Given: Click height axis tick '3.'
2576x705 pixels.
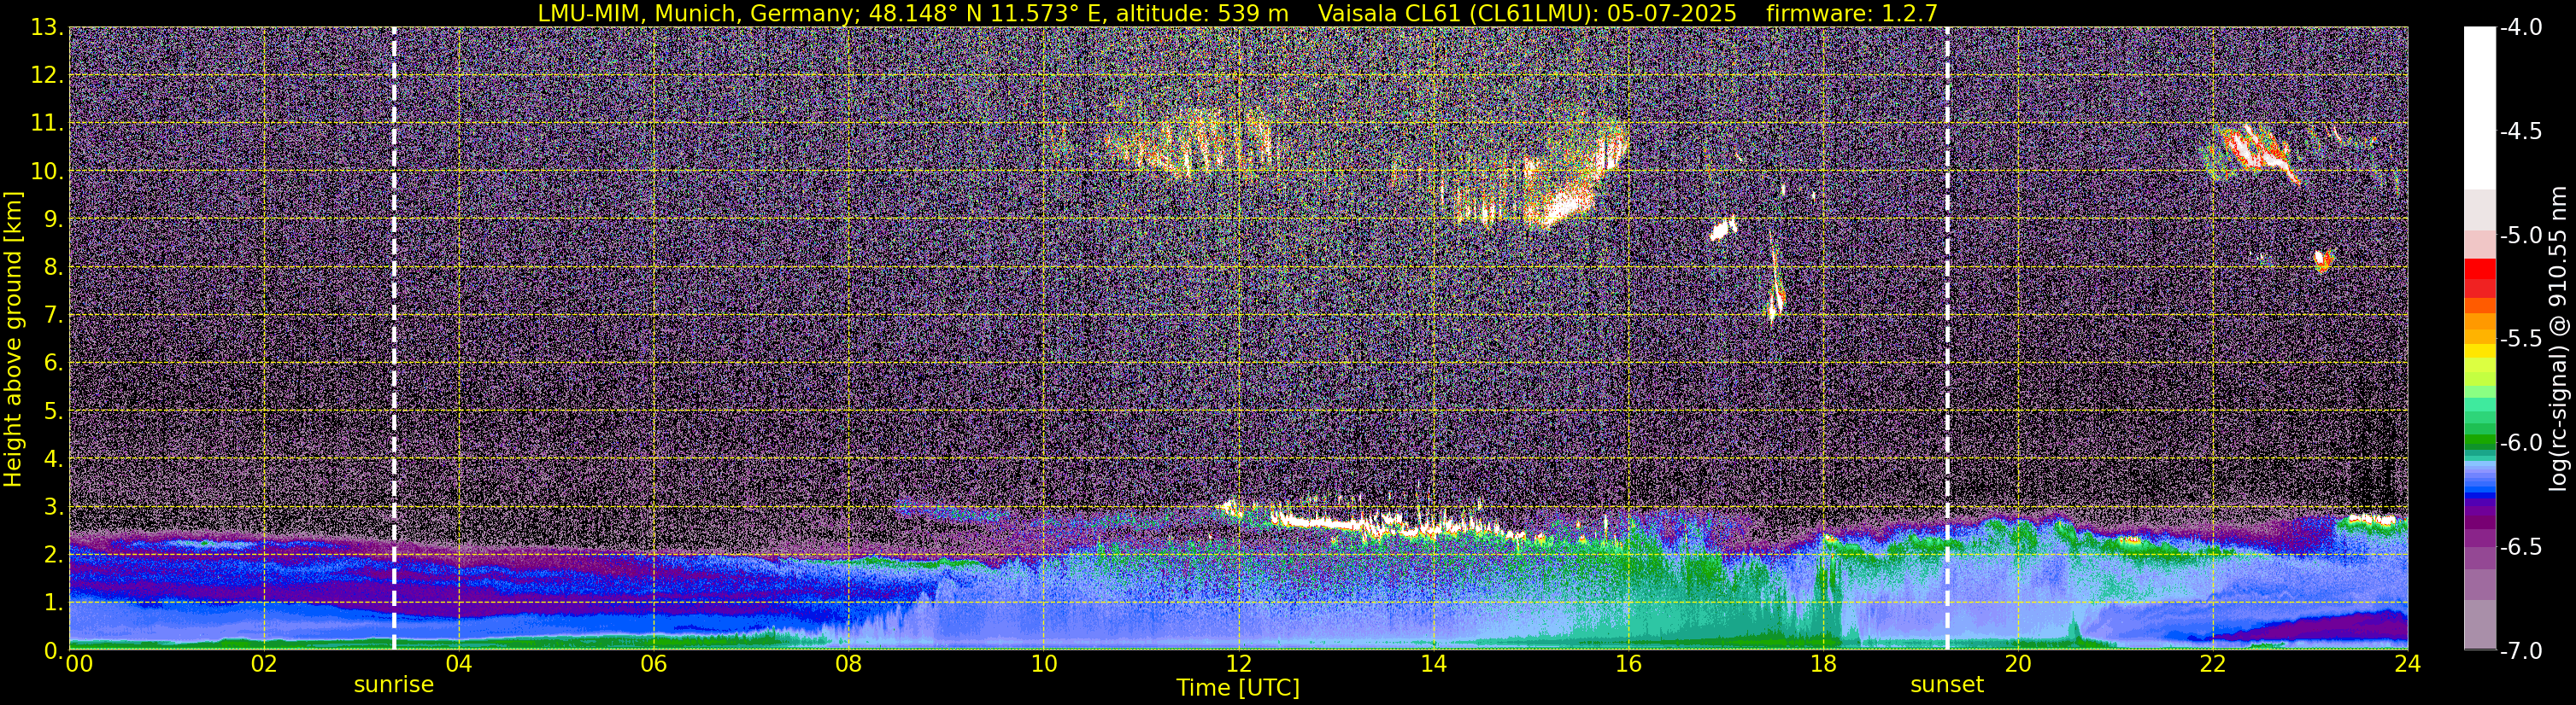Looking at the screenshot, I should (53, 506).
